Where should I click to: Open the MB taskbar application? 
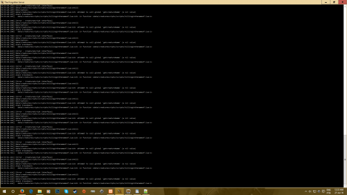click(93, 191)
